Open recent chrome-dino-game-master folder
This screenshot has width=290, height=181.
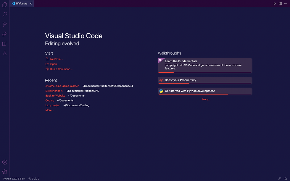[x=62, y=86]
